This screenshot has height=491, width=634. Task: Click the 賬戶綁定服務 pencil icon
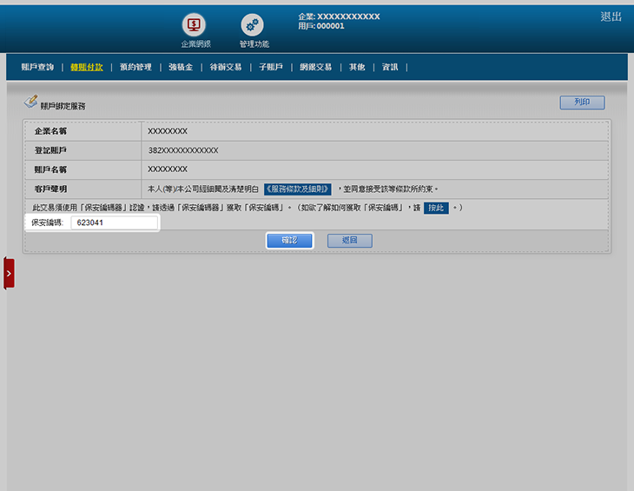30,102
